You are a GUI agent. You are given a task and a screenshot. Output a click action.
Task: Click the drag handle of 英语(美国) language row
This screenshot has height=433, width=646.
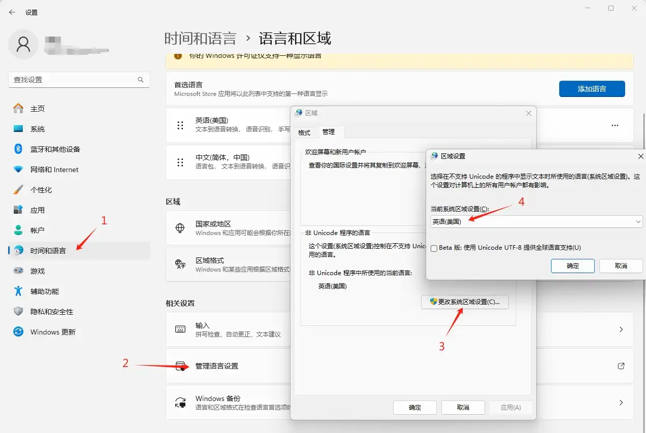tap(180, 125)
